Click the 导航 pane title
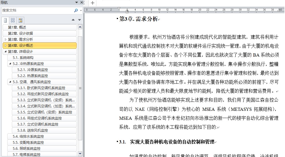Image resolution: width=285 pixels, height=157 pixels. click(4, 3)
